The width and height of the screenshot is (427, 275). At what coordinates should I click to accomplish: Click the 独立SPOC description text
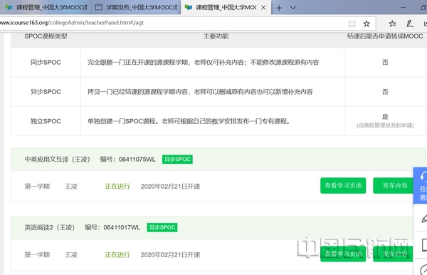tap(189, 121)
